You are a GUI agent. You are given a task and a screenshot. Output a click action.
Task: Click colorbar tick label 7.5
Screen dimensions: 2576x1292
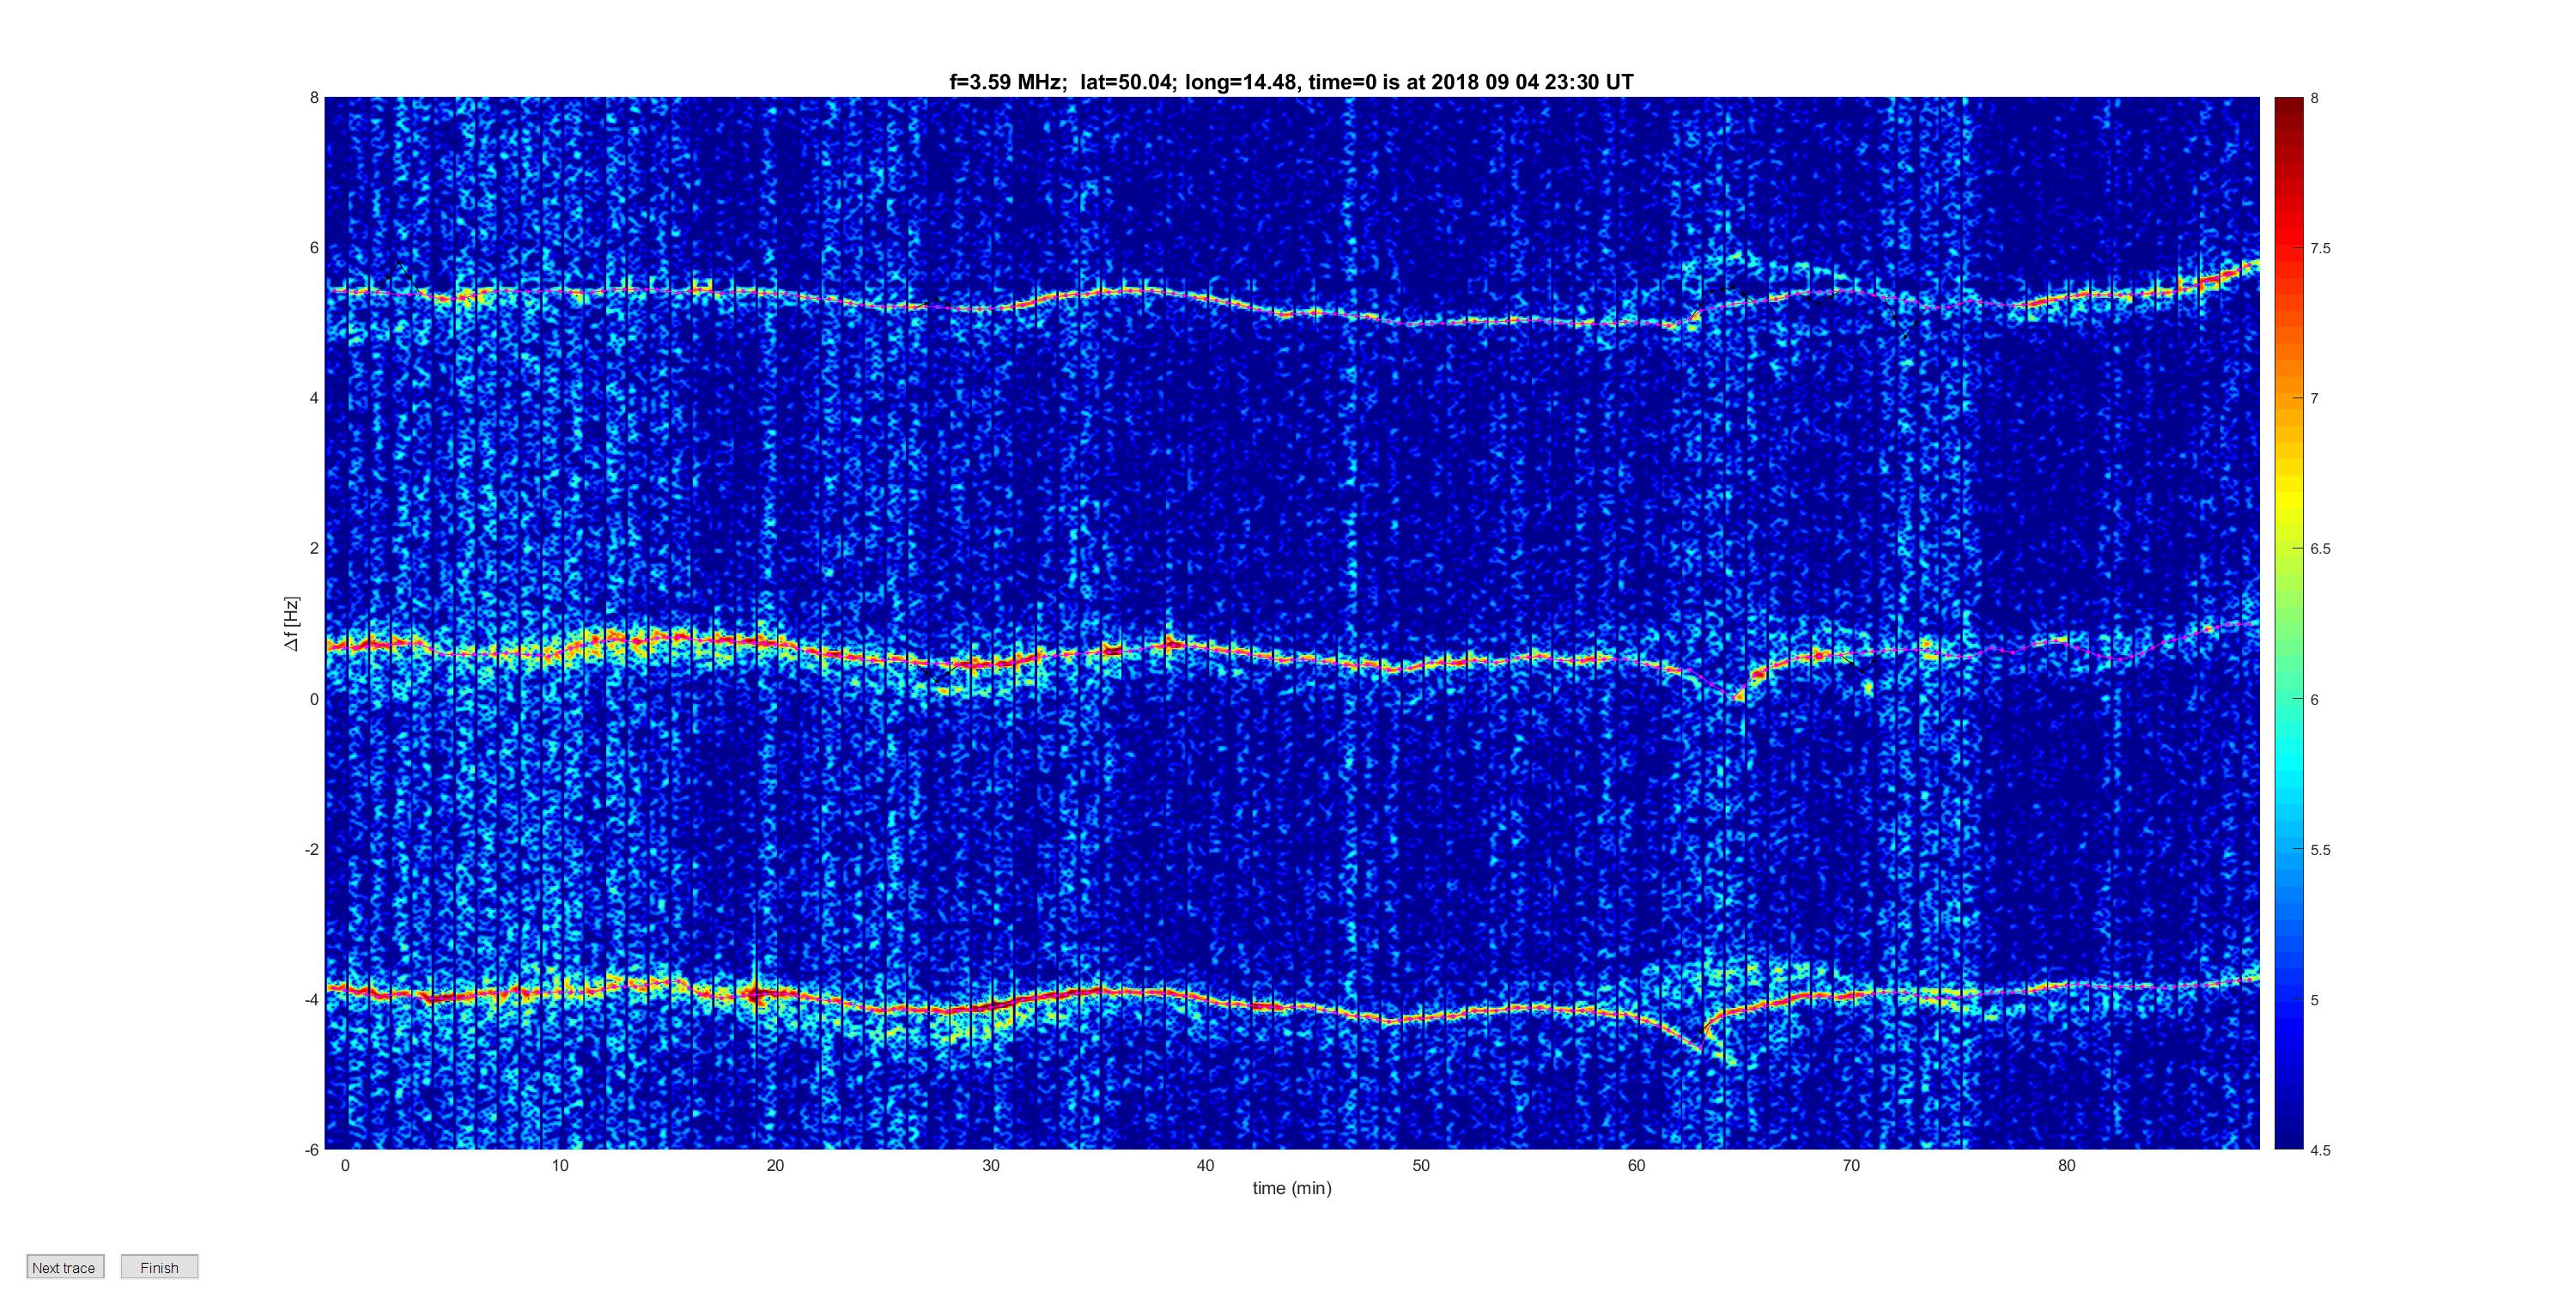[x=2320, y=248]
